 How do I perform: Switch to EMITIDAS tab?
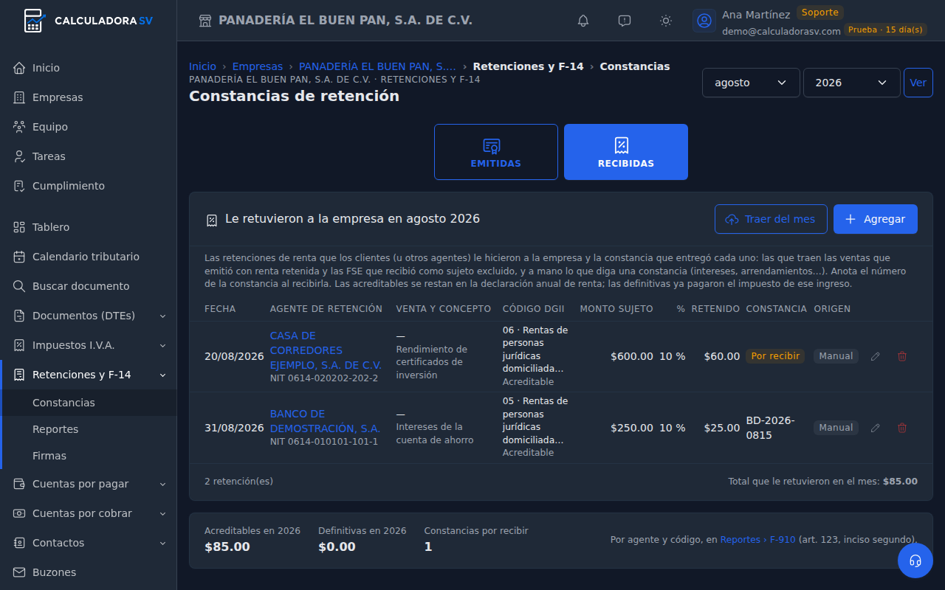click(496, 152)
